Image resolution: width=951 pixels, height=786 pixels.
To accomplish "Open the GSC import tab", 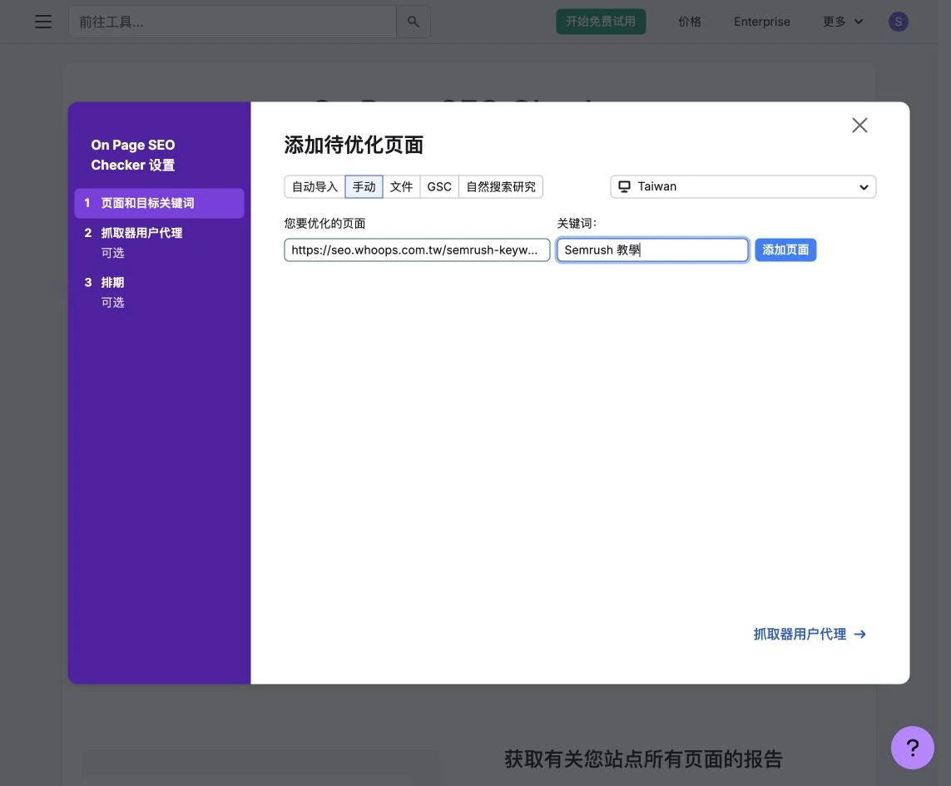I will click(439, 187).
